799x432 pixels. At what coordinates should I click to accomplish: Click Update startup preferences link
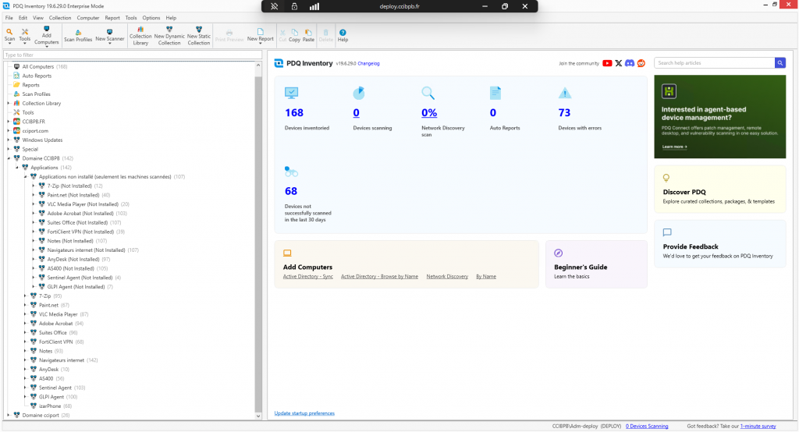click(x=305, y=413)
